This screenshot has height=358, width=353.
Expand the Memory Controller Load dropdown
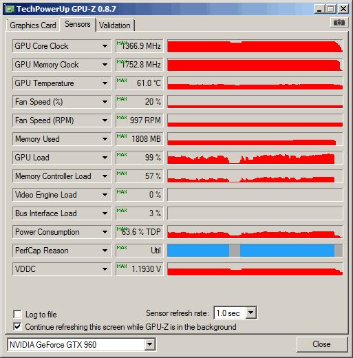[x=105, y=176]
